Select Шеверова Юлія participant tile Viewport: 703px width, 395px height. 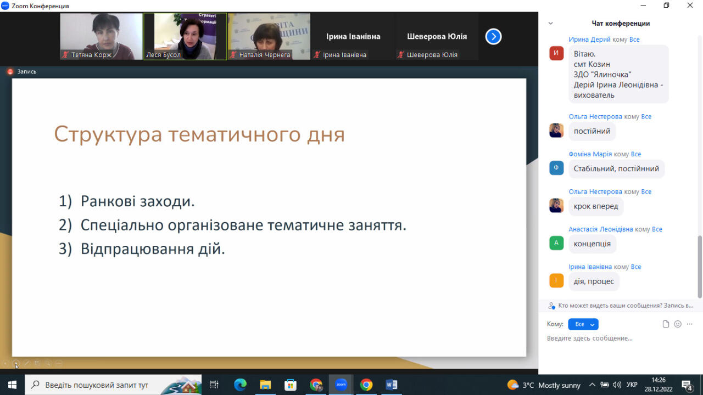[437, 36]
